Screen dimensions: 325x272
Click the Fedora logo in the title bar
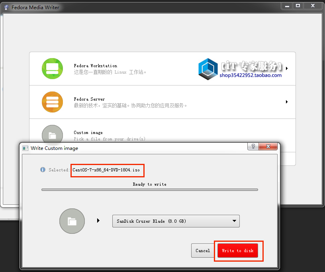tap(6, 8)
